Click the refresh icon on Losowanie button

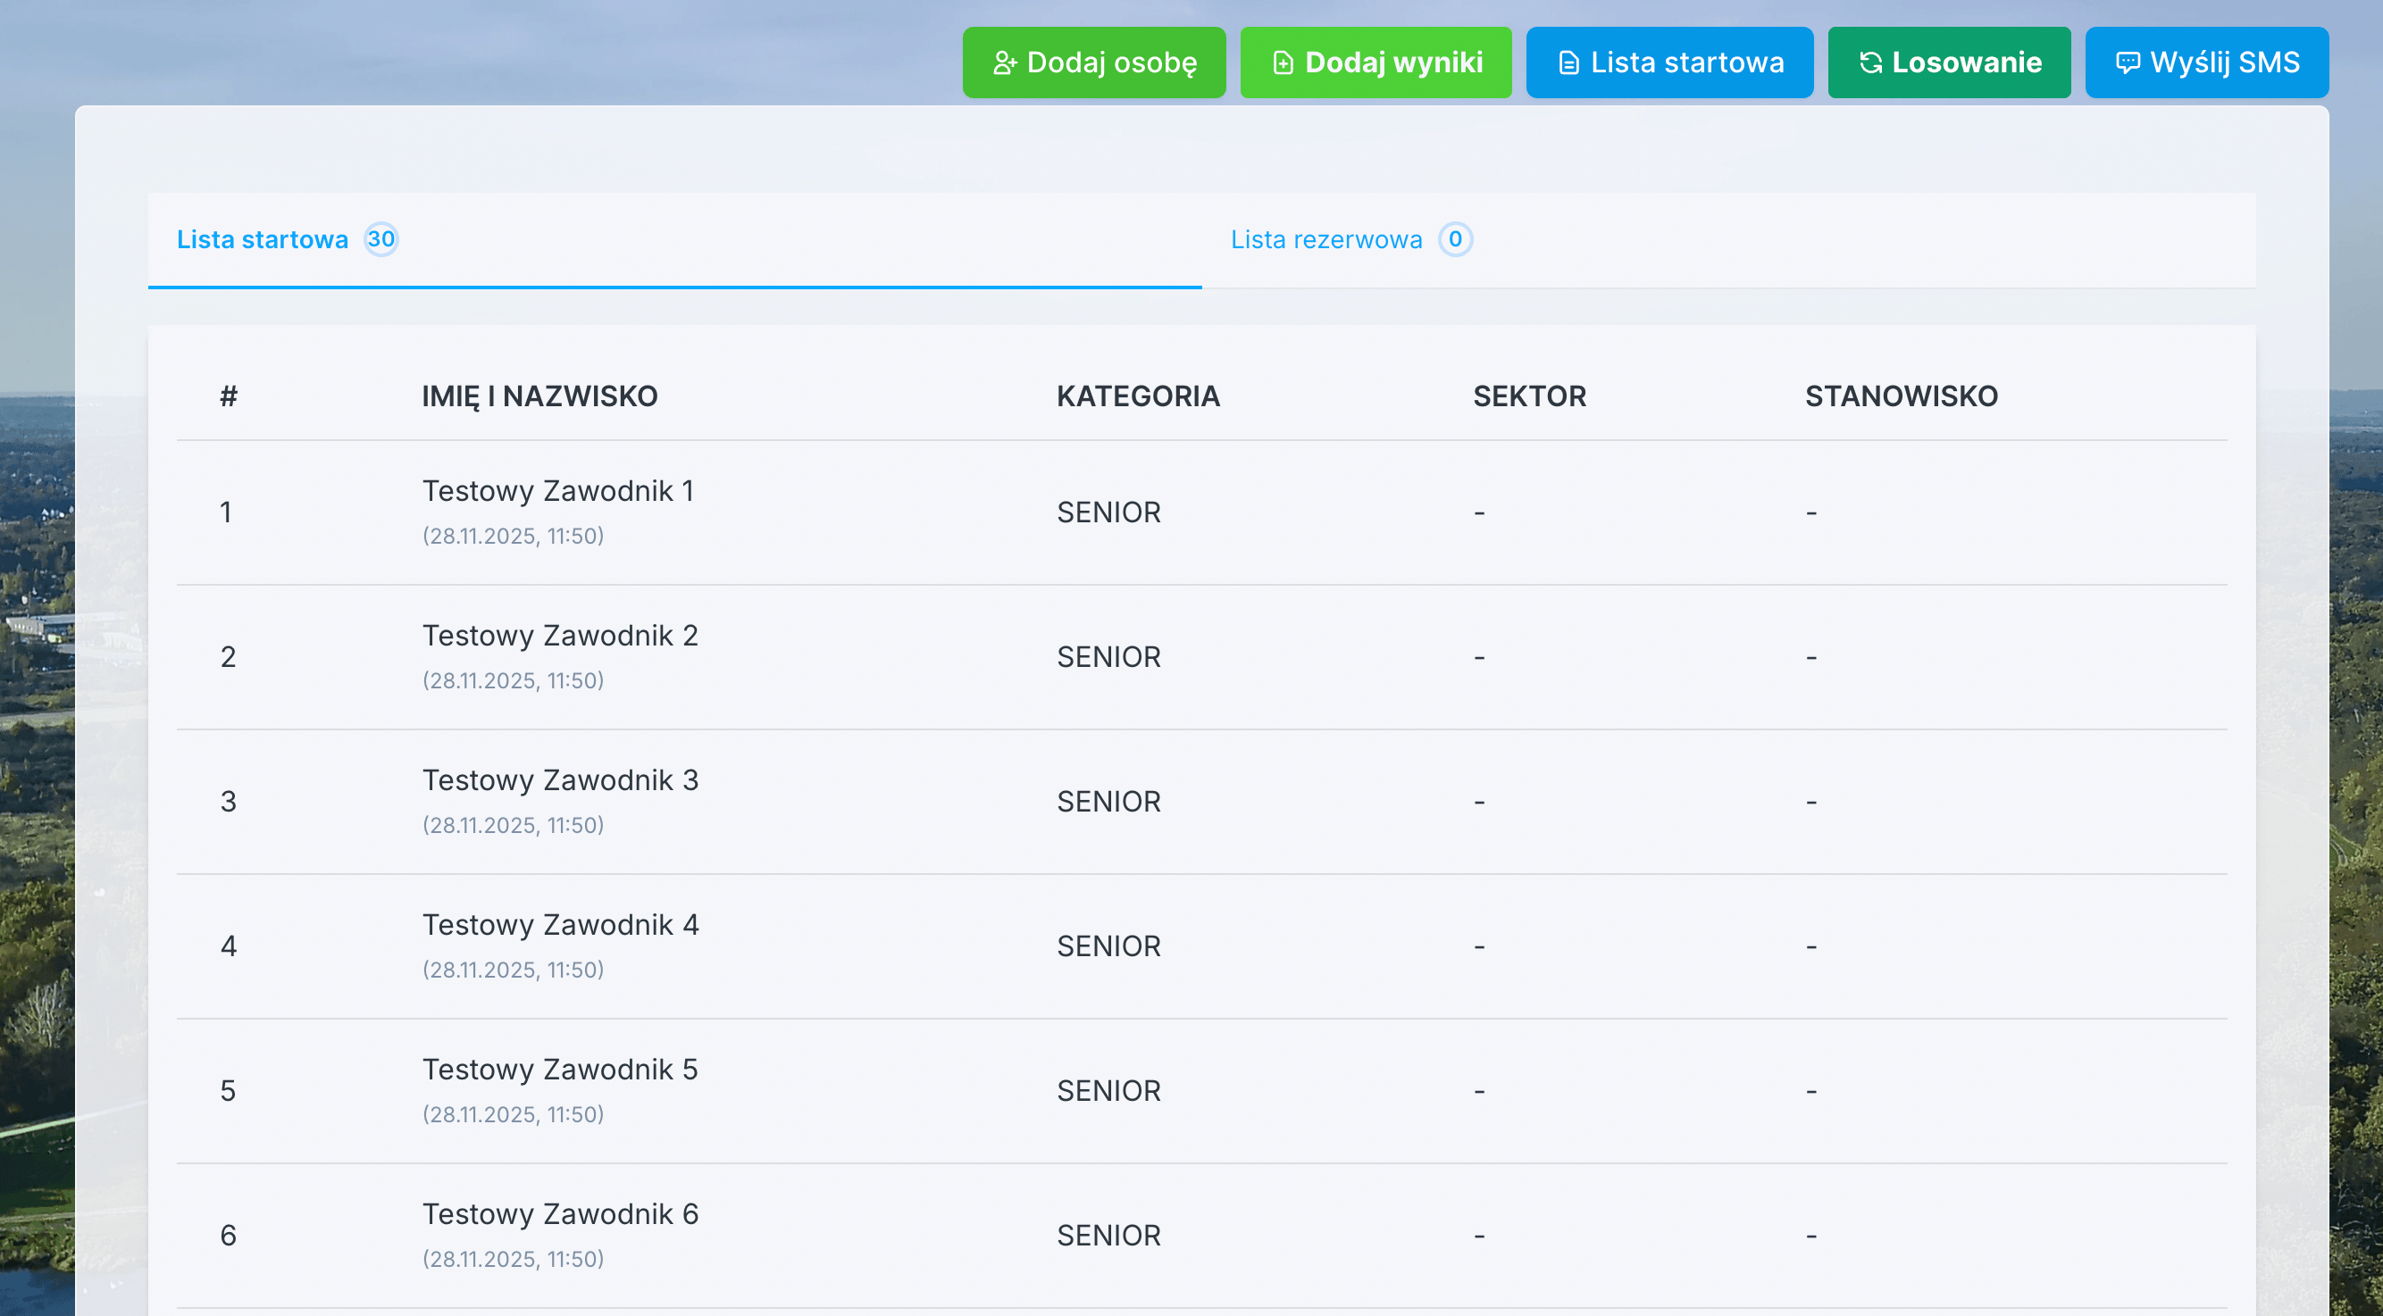(x=1870, y=62)
